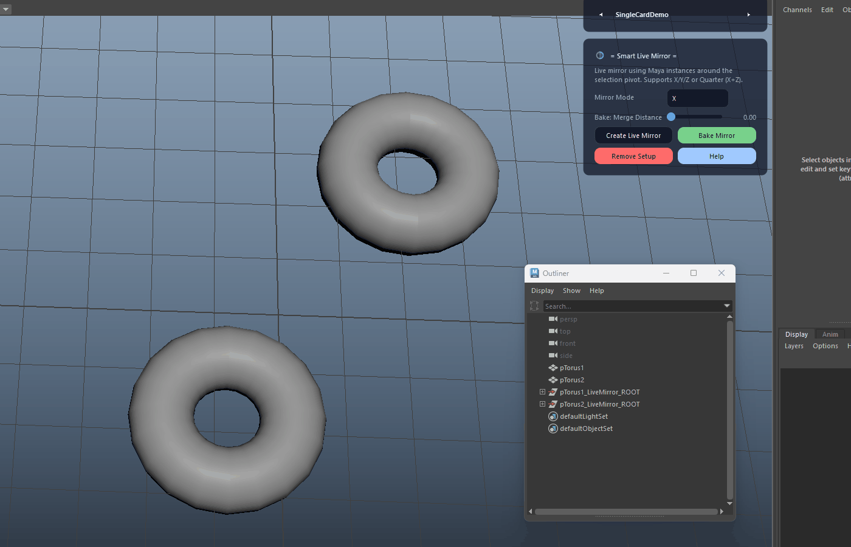The height and width of the screenshot is (547, 851).
Task: Open the Outliner search options dropdown arrow
Action: click(726, 306)
